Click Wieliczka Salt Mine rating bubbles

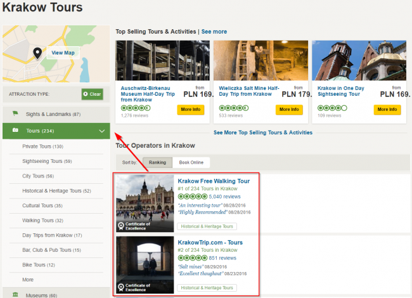(x=234, y=108)
